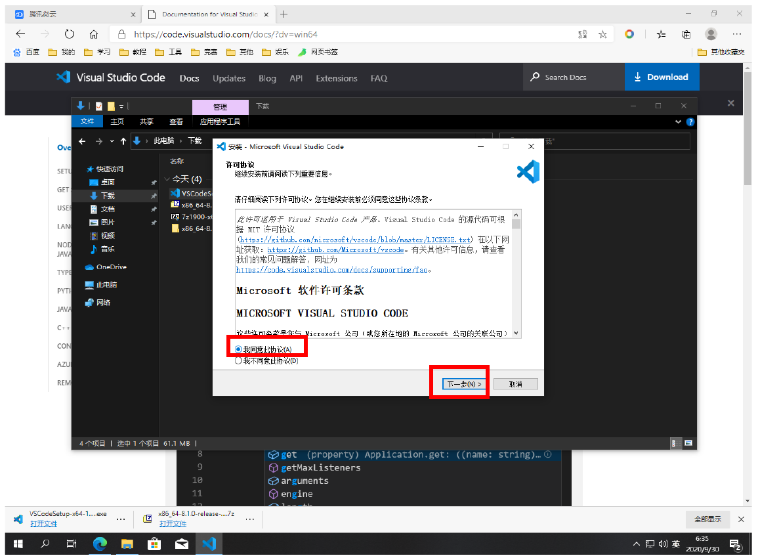Switch to the 查看 ribbon tab in Explorer
This screenshot has height=560, width=758.
click(176, 121)
